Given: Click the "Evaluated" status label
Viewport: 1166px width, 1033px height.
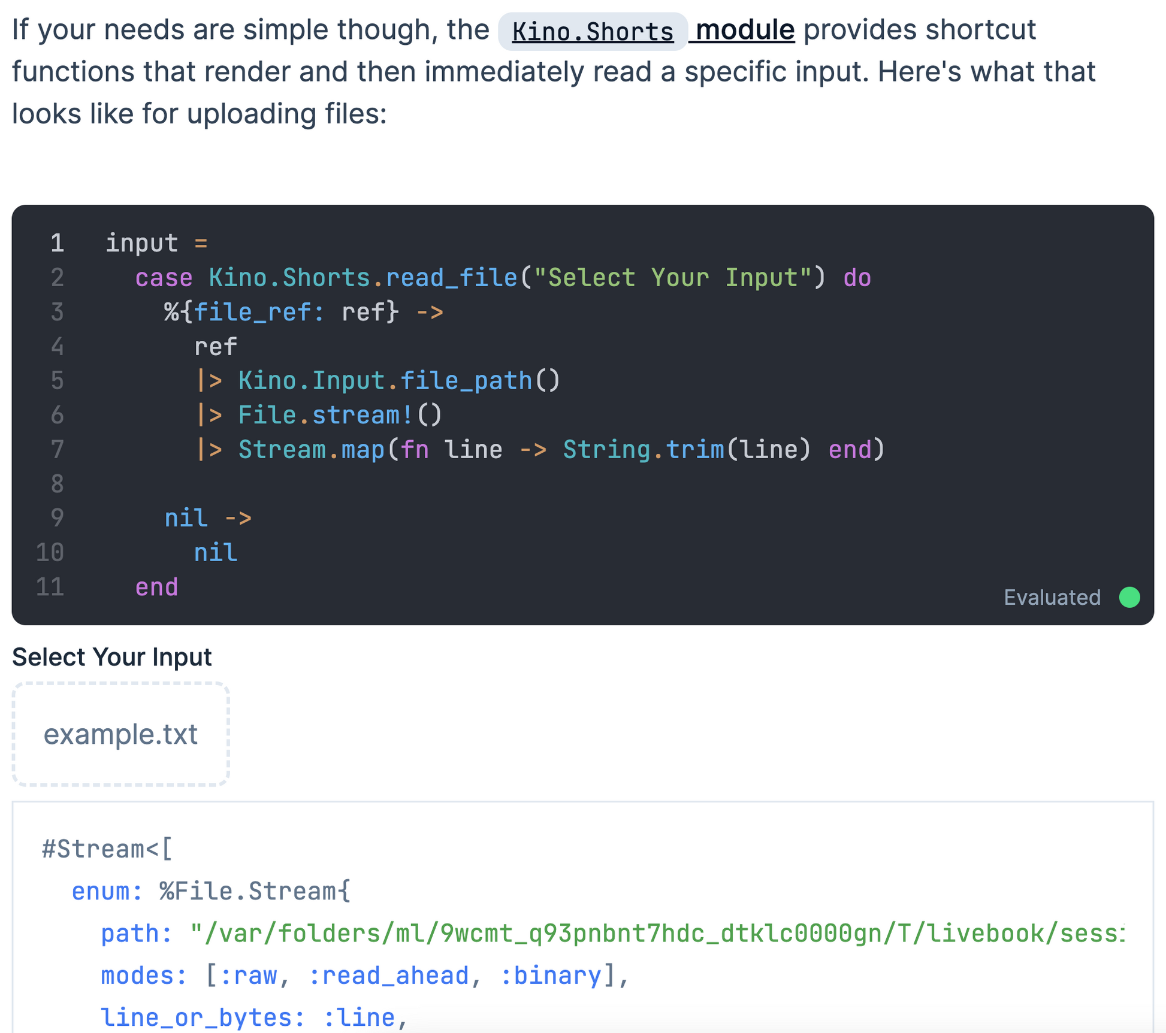Looking at the screenshot, I should pyautogui.click(x=1052, y=598).
